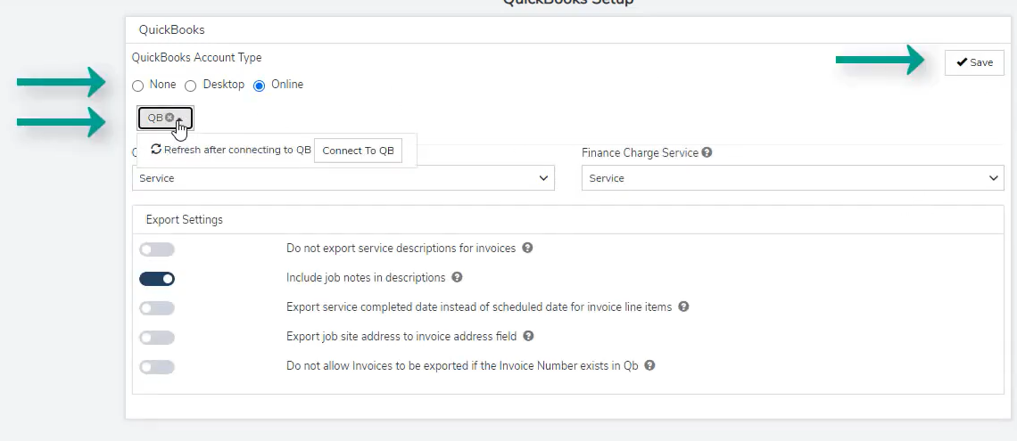Click help icon for job site address option
Image resolution: width=1017 pixels, height=441 pixels.
click(x=528, y=337)
